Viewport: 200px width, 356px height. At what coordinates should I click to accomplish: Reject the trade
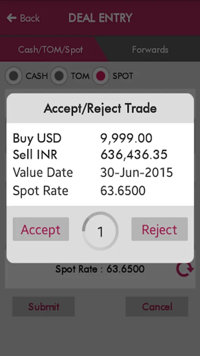pos(160,229)
